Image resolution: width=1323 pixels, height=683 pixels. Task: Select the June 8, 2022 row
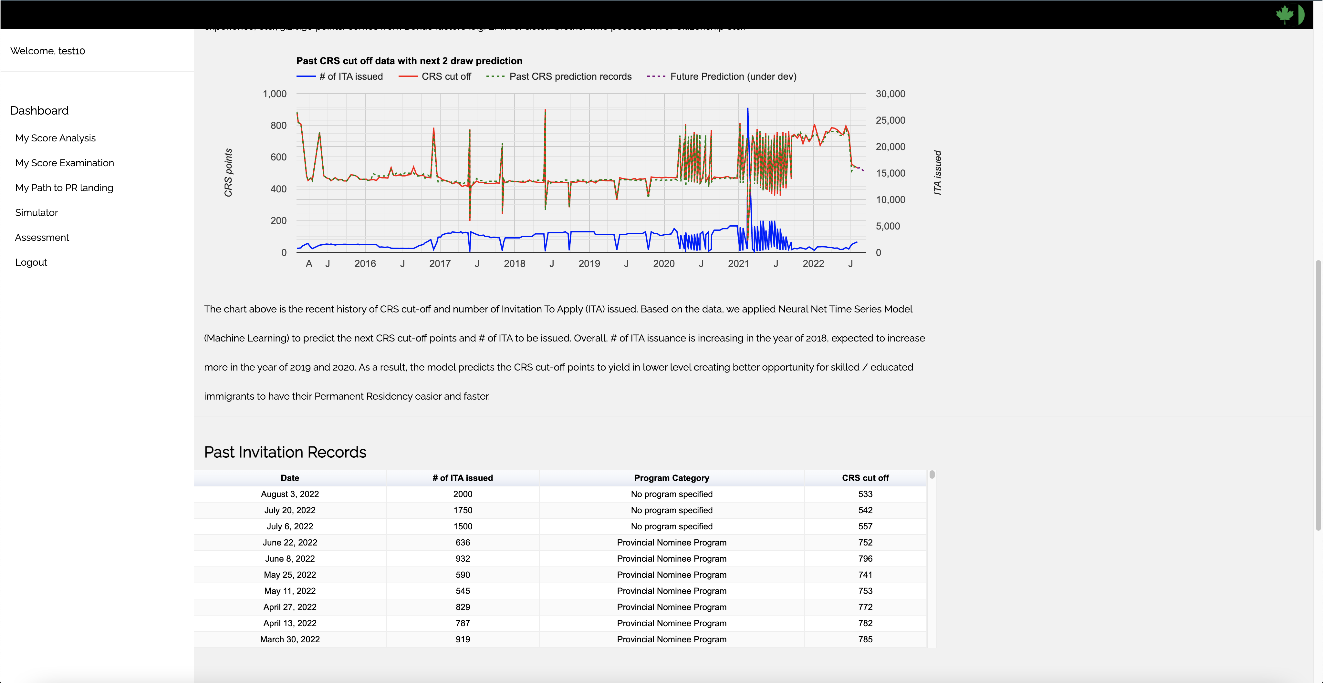pos(290,559)
